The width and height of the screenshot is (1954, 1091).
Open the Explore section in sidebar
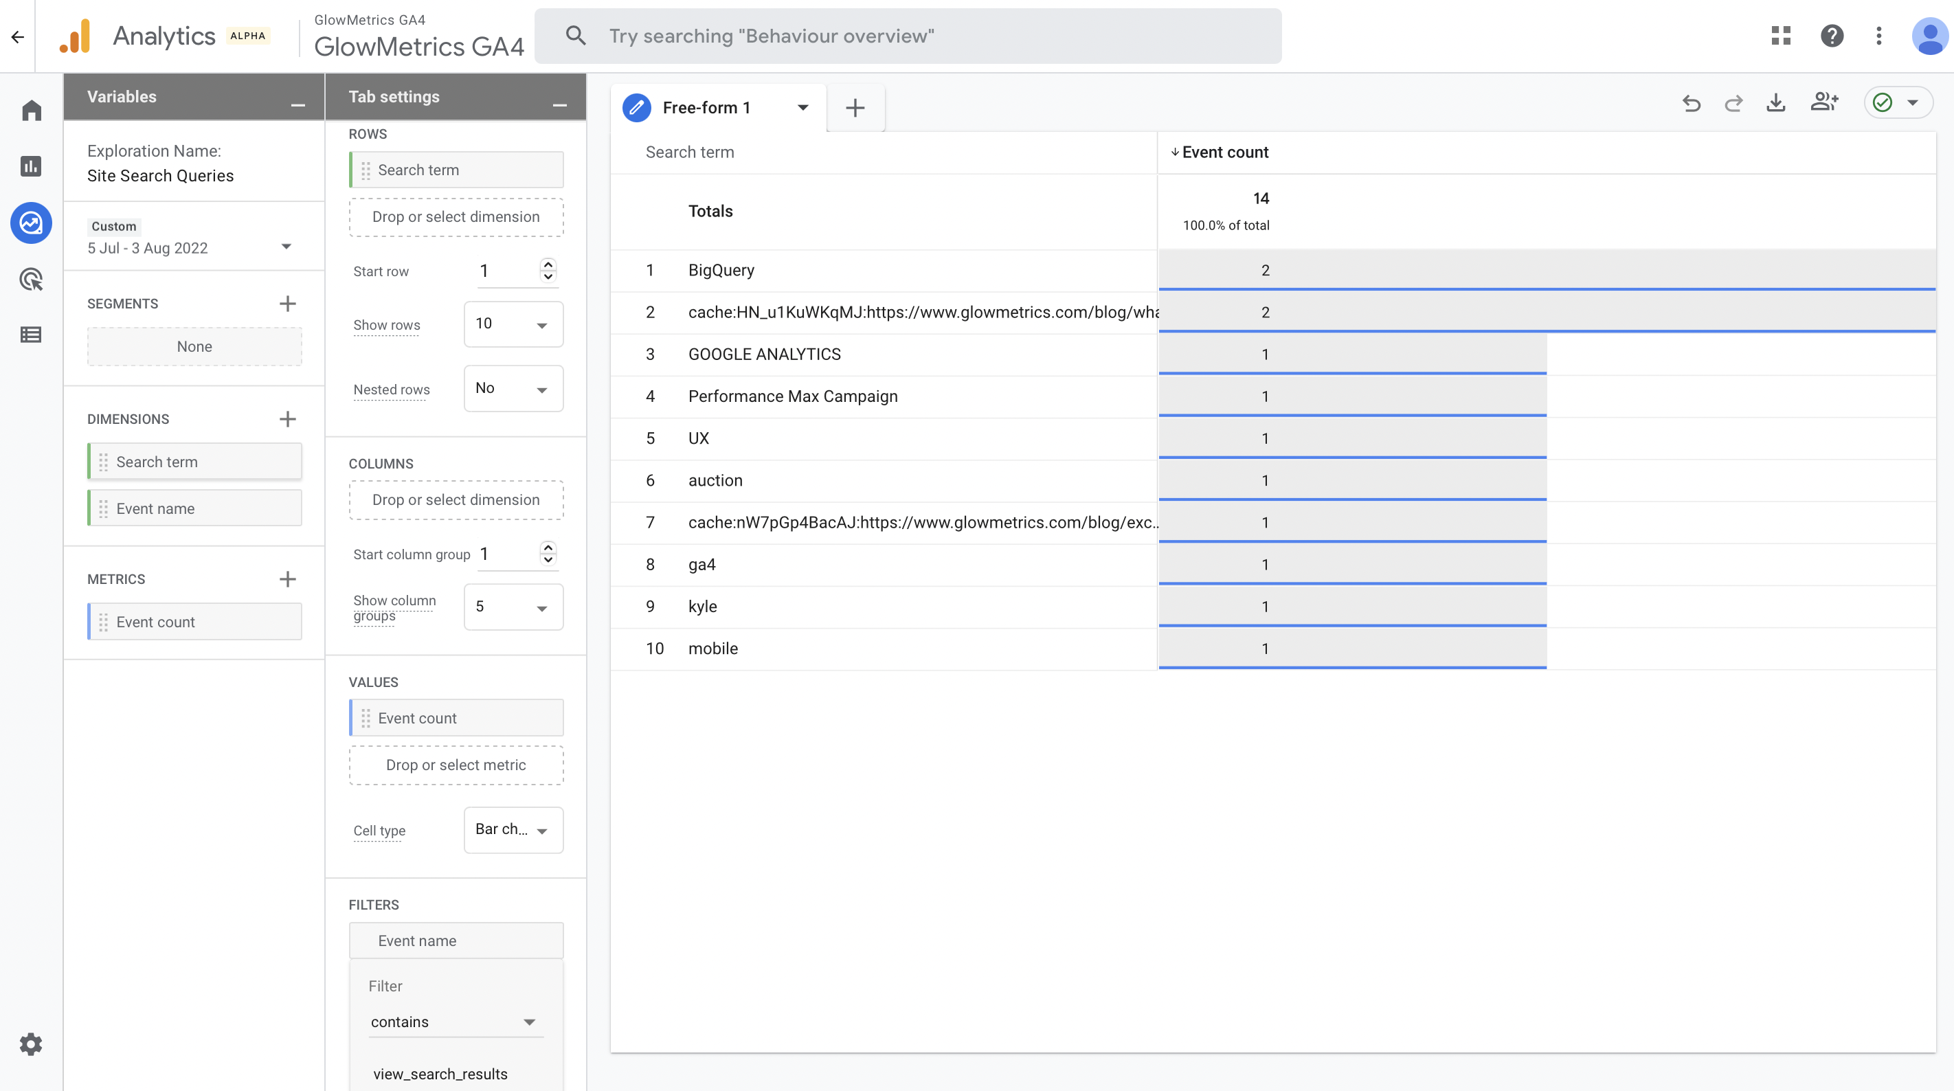(x=31, y=223)
